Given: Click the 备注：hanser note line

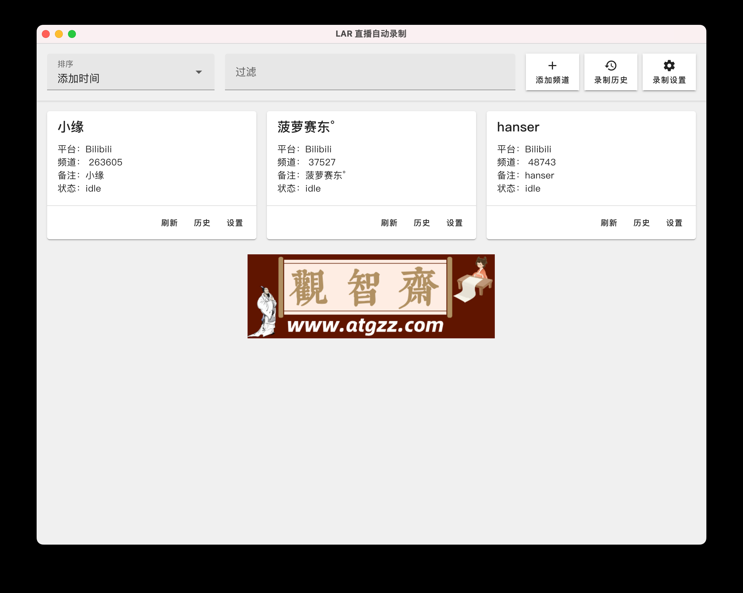Looking at the screenshot, I should 526,176.
